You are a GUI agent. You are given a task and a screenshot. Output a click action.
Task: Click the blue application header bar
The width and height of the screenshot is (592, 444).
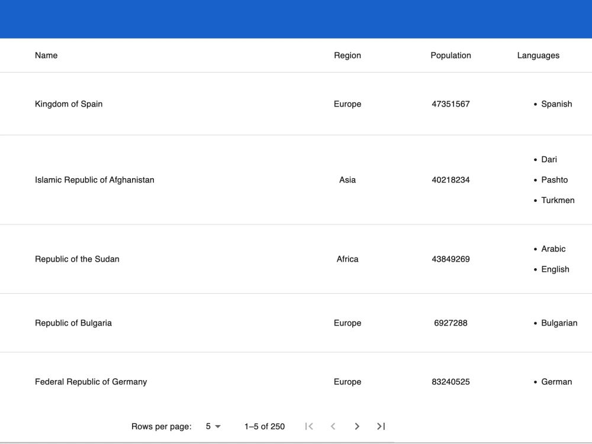pyautogui.click(x=296, y=19)
